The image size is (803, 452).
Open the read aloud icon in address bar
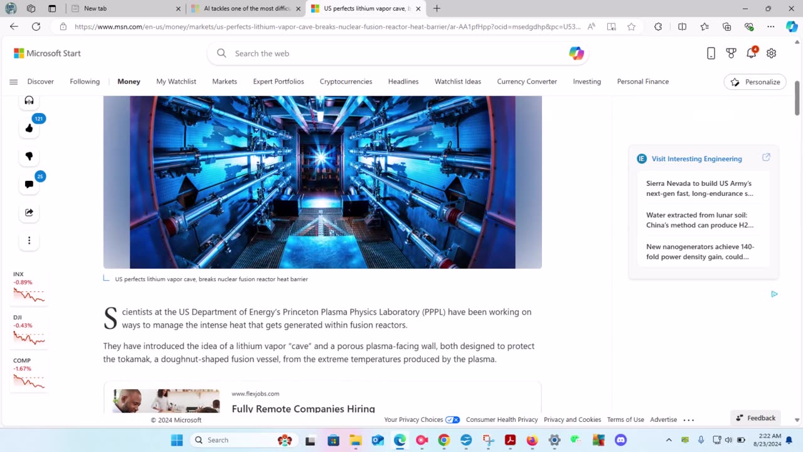pyautogui.click(x=591, y=26)
